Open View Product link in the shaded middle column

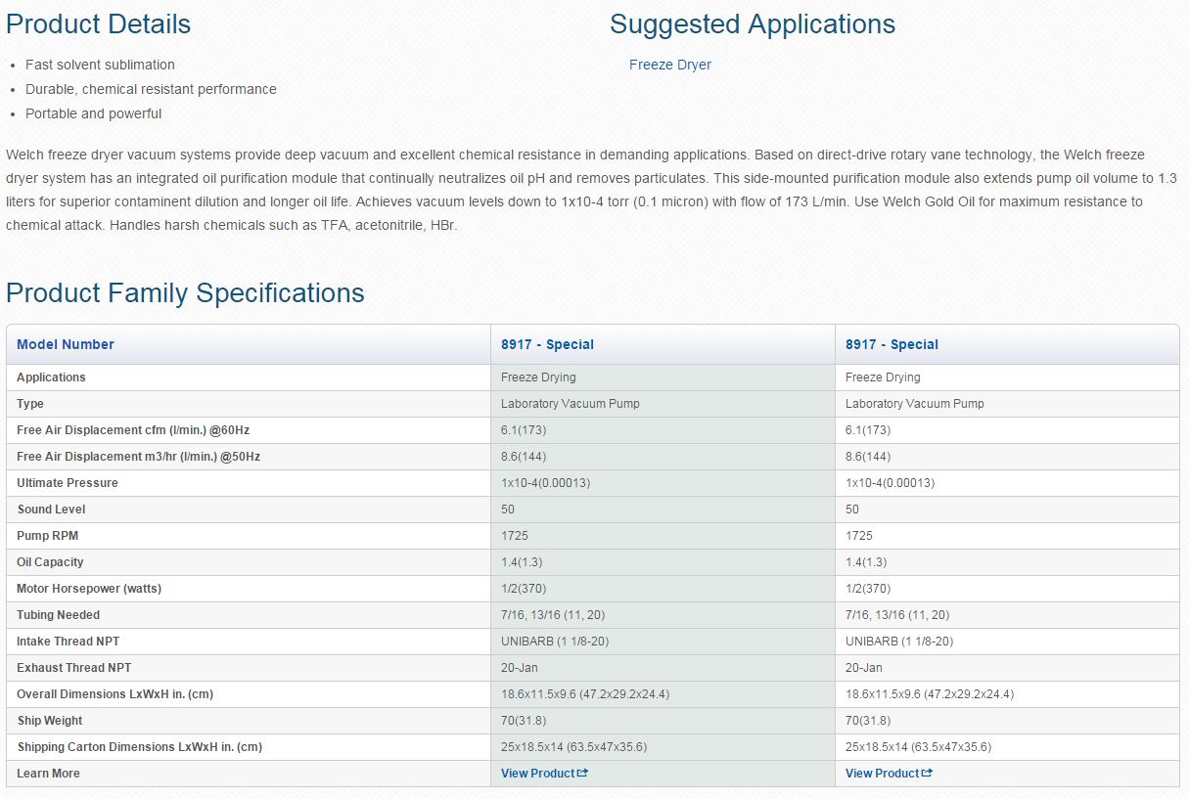(544, 774)
